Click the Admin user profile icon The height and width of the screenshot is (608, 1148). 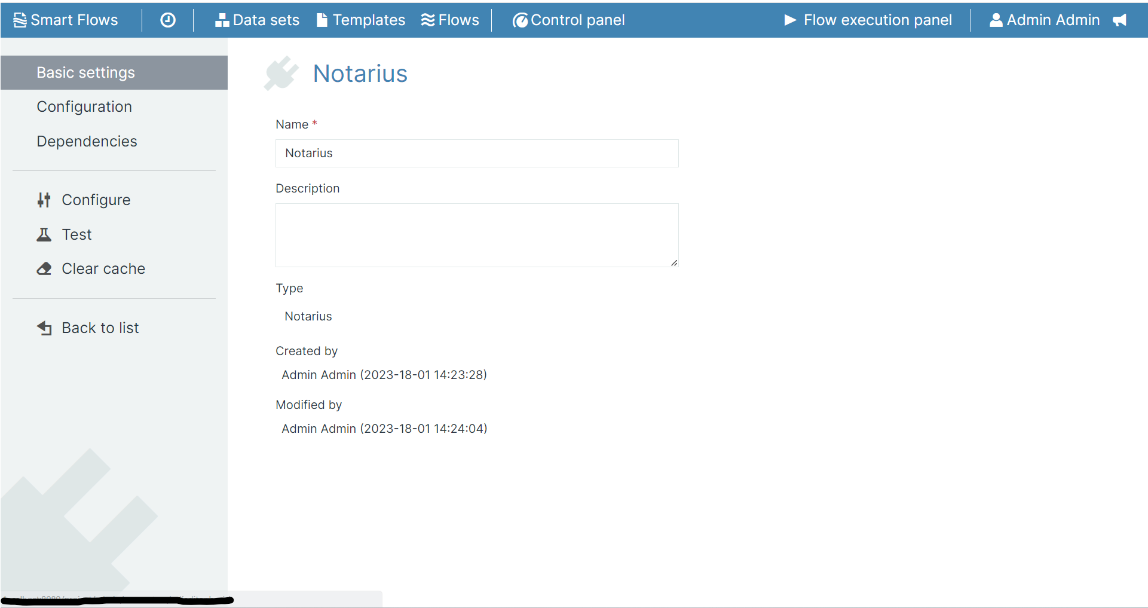pos(996,20)
